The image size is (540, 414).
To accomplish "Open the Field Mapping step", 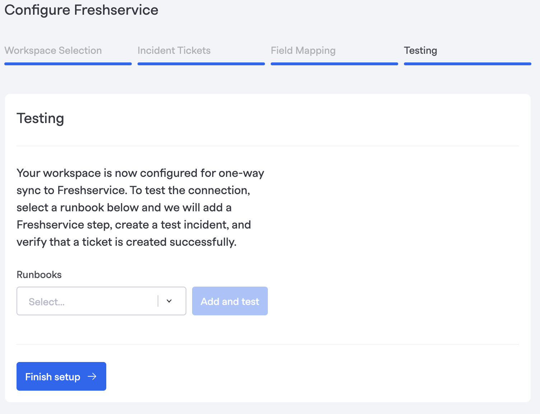I will (x=303, y=51).
